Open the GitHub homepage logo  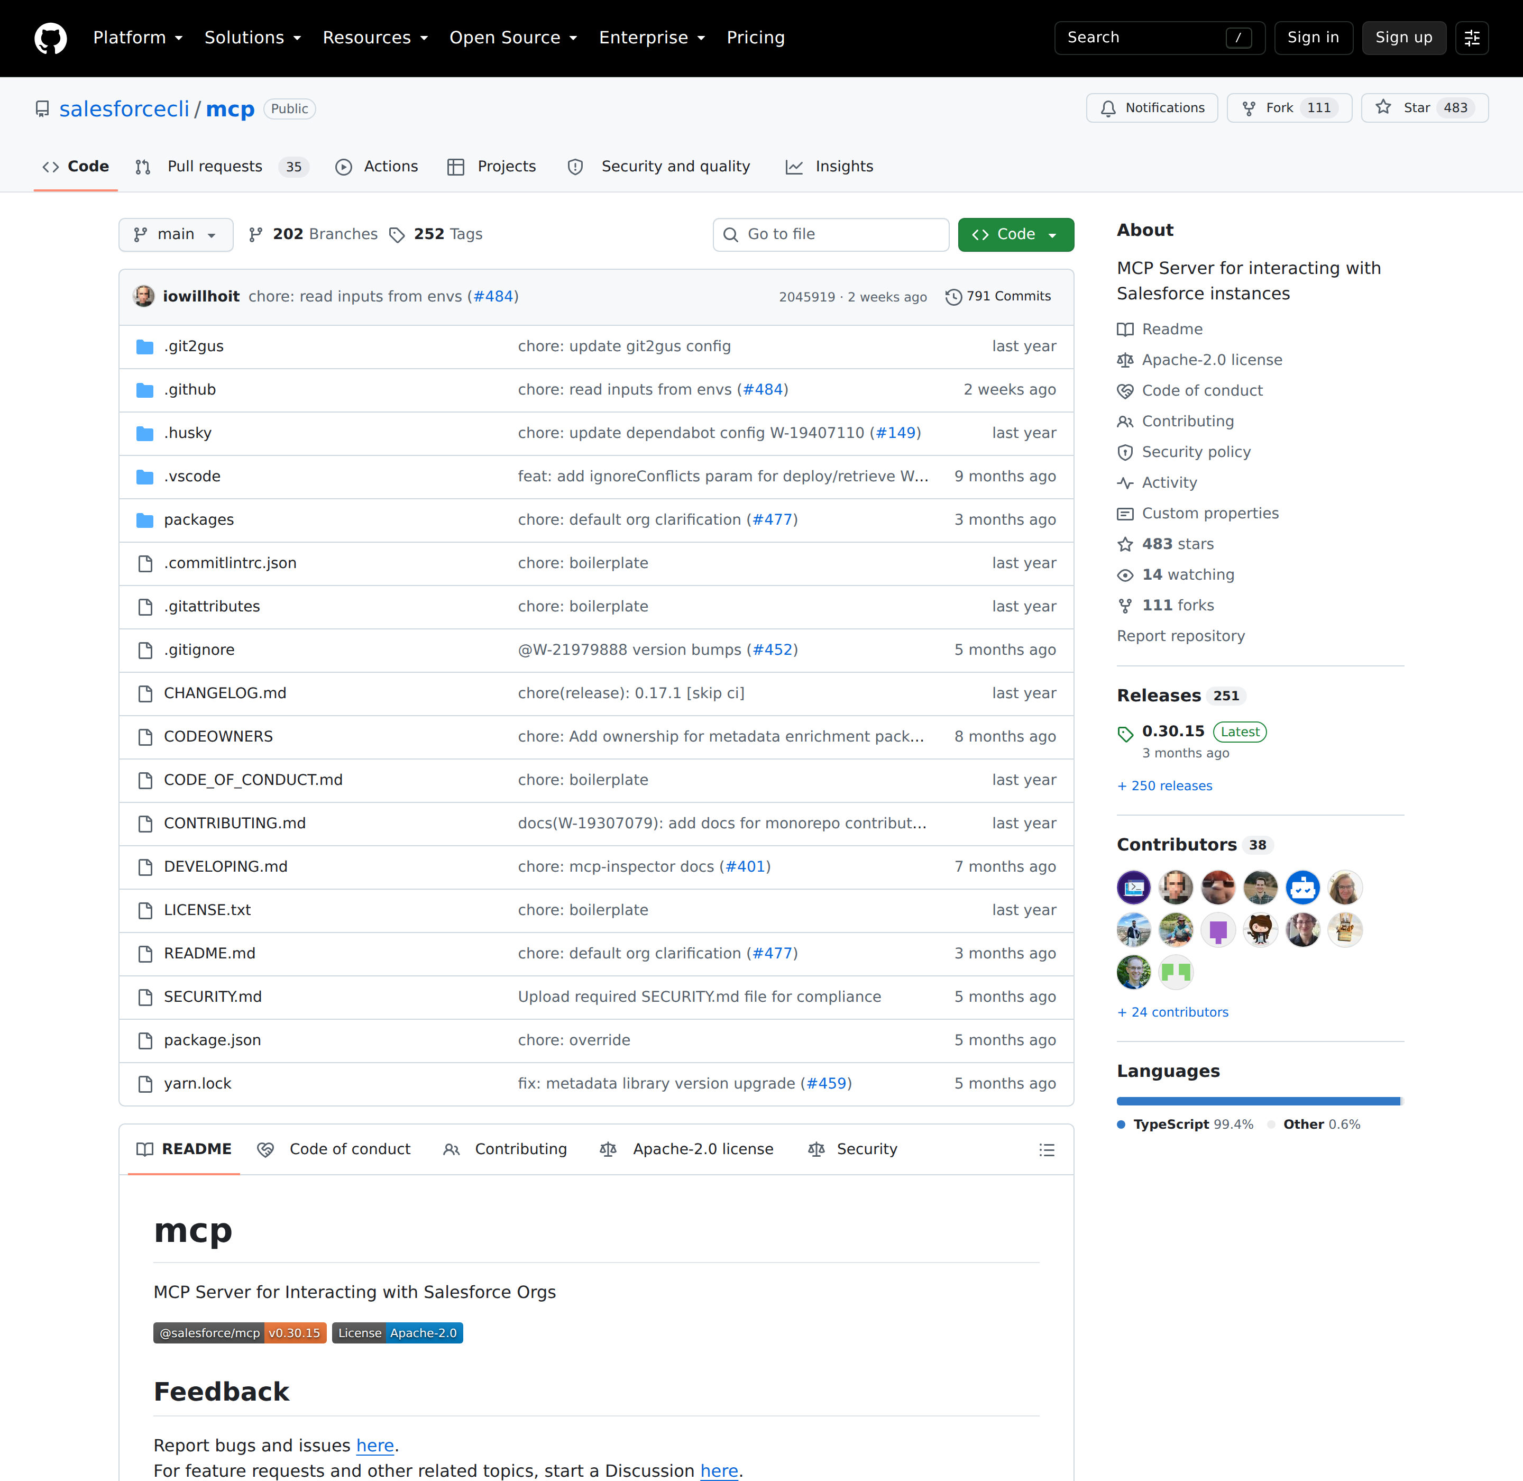tap(51, 38)
